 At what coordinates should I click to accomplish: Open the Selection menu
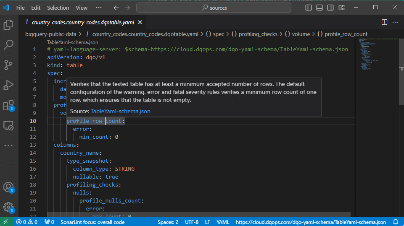click(58, 8)
